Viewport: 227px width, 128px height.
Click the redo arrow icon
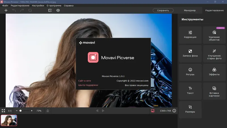[22, 10]
